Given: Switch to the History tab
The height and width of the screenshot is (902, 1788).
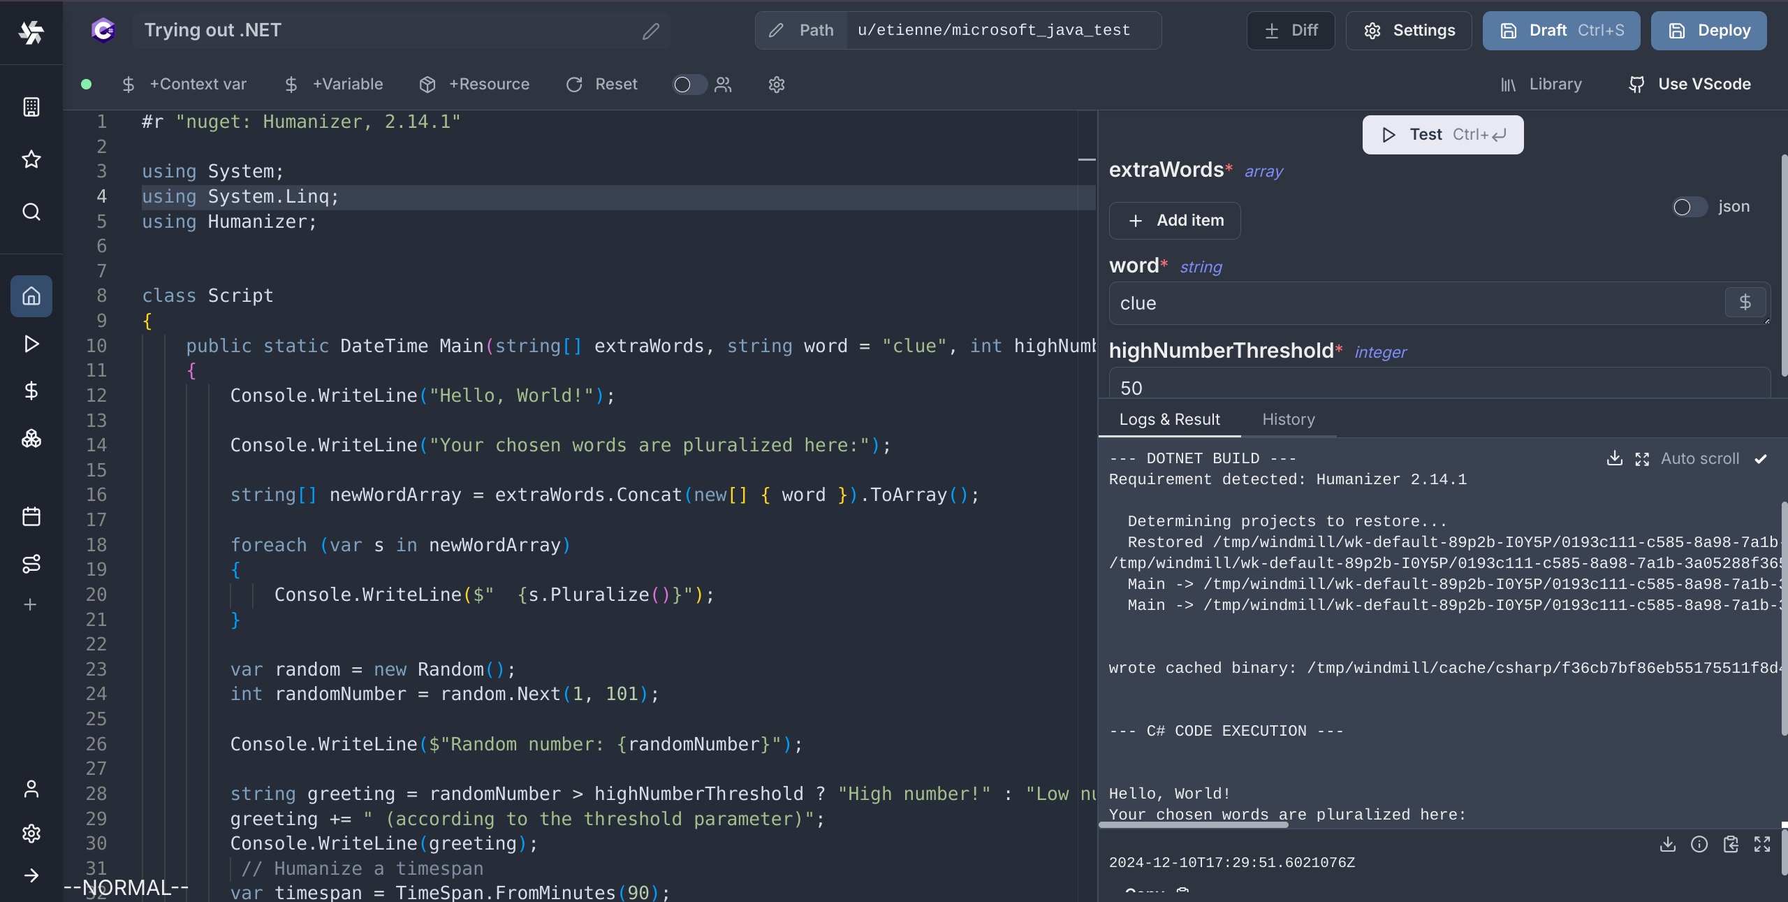Looking at the screenshot, I should (1288, 419).
